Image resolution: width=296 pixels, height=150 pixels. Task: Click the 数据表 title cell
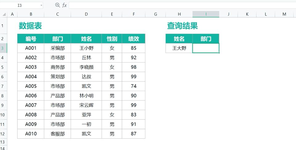30,26
